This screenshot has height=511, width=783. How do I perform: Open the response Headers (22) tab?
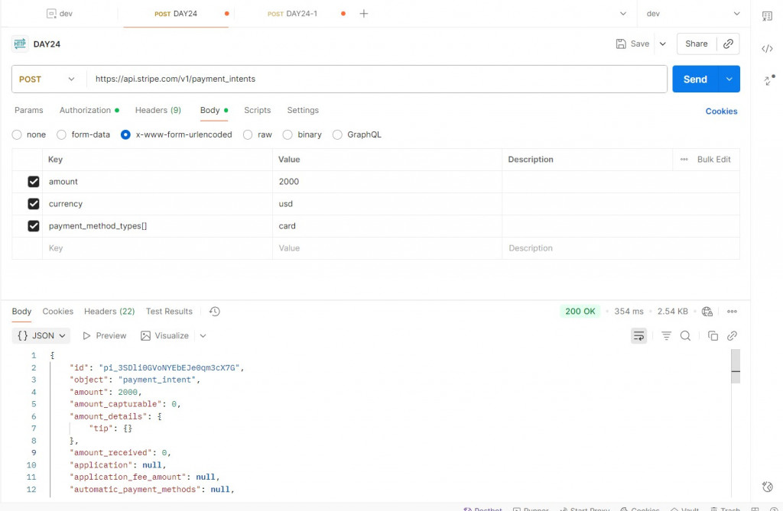109,312
